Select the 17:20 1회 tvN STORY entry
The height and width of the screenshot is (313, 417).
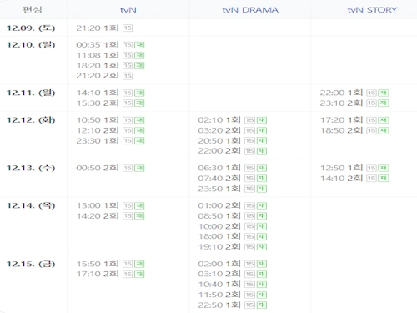341,119
